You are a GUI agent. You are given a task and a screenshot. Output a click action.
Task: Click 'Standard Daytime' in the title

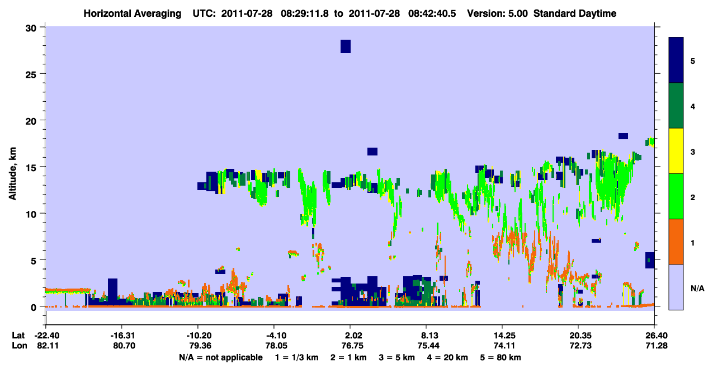575,13
